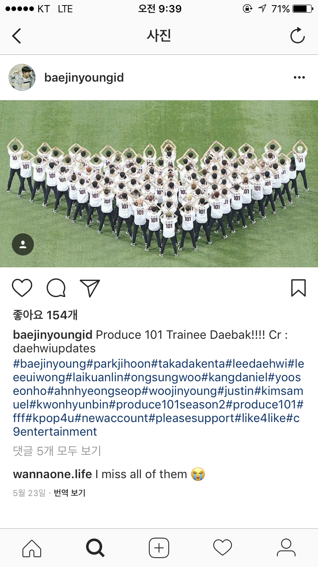Expand 댓글 5개 모두 보기 comments

(57, 451)
